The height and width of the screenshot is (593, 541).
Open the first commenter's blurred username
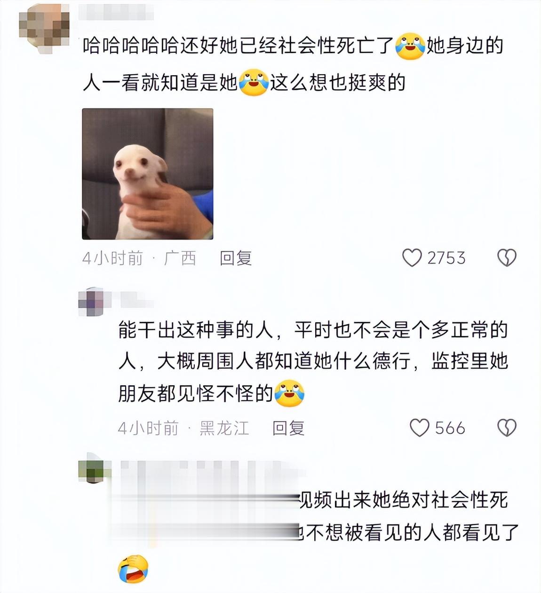pos(116,12)
